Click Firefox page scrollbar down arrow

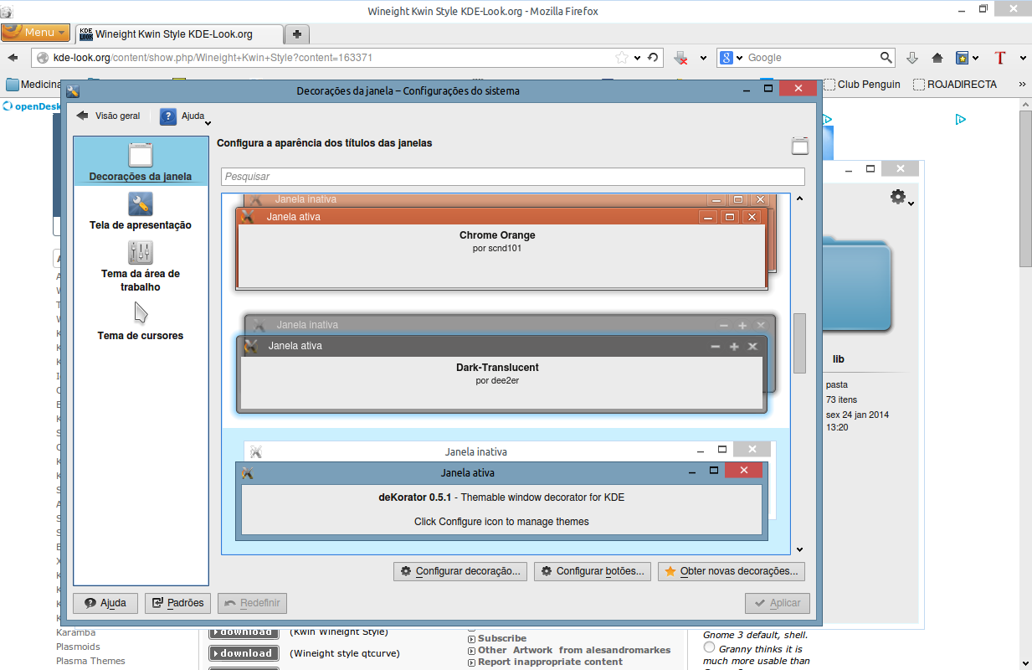coord(1025,662)
